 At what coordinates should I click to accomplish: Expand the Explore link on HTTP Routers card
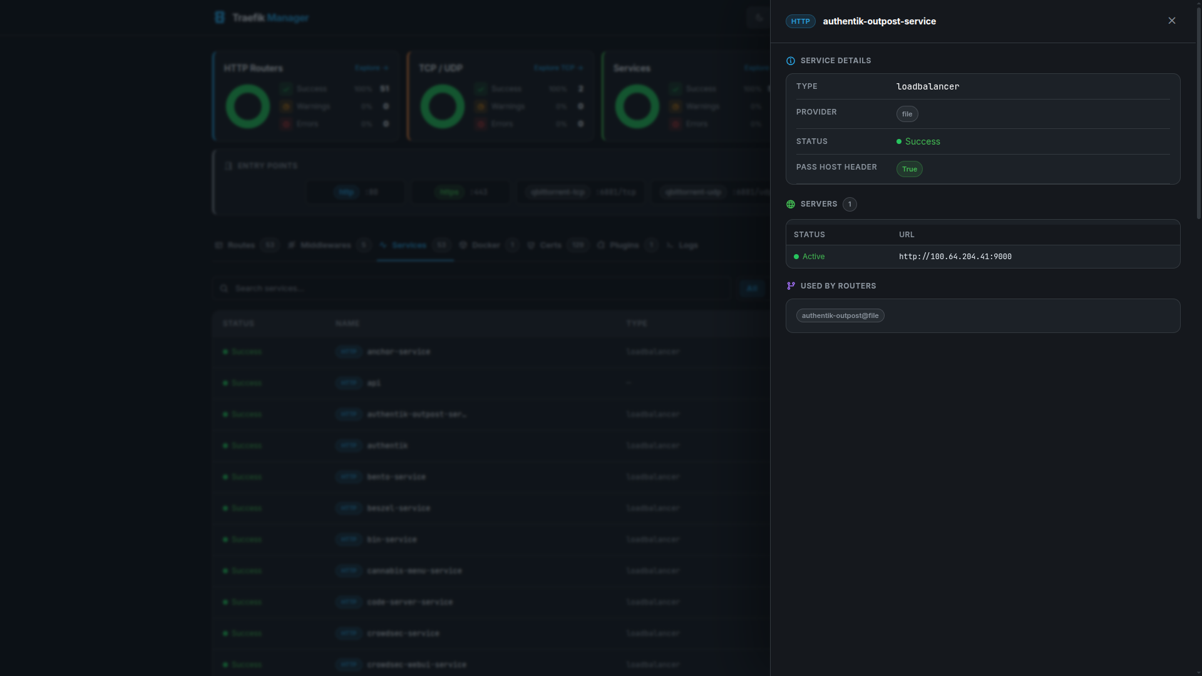click(372, 68)
